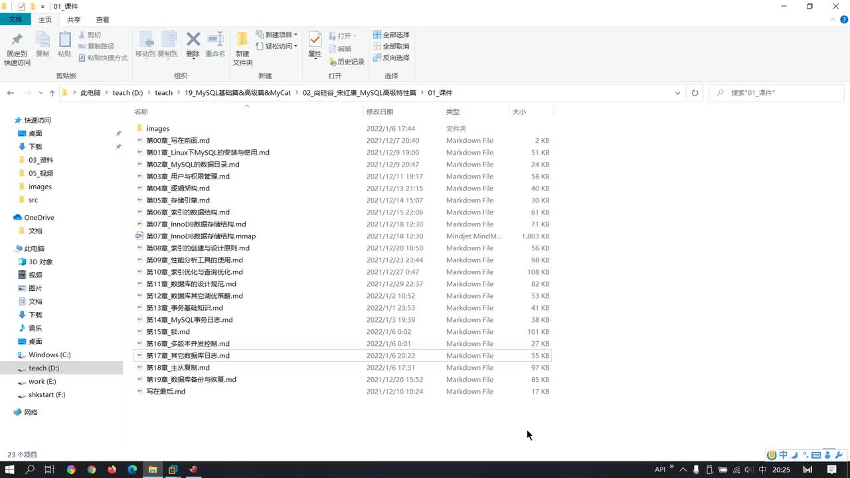The image size is (850, 478).
Task: Click the search box for 01_课件
Action: 777,93
